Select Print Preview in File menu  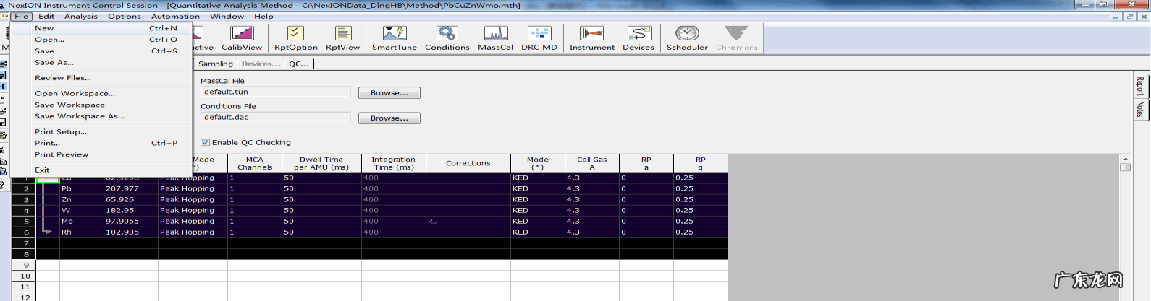coord(62,154)
